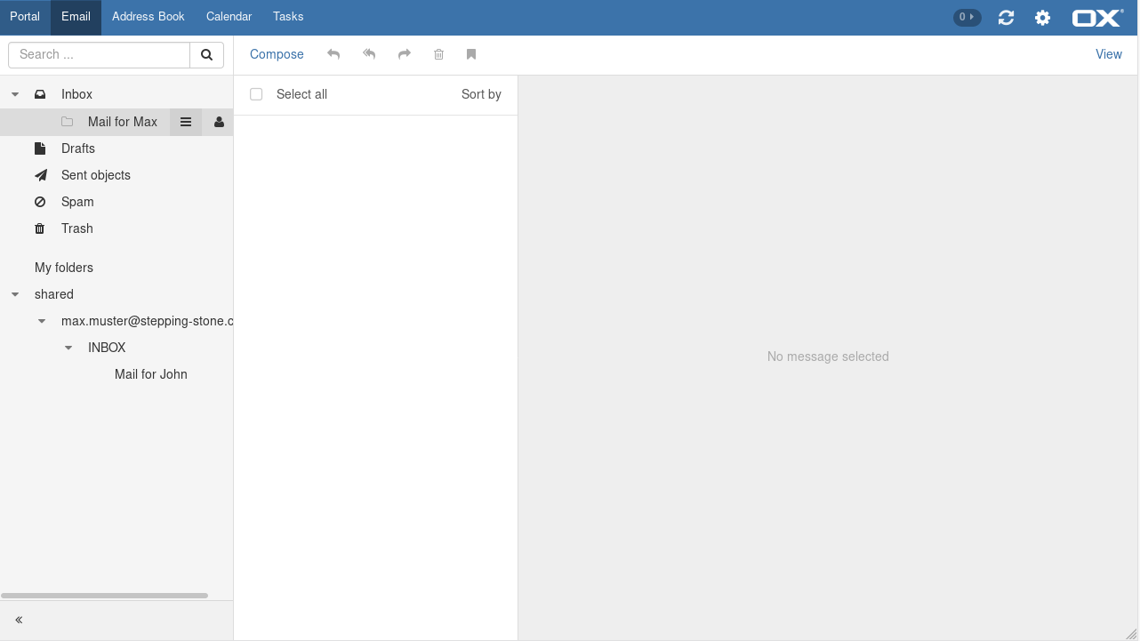1140x641 pixels.
Task: Open the Sort by dropdown
Action: 481,94
